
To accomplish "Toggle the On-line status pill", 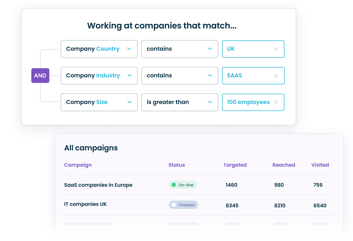I will (183, 185).
